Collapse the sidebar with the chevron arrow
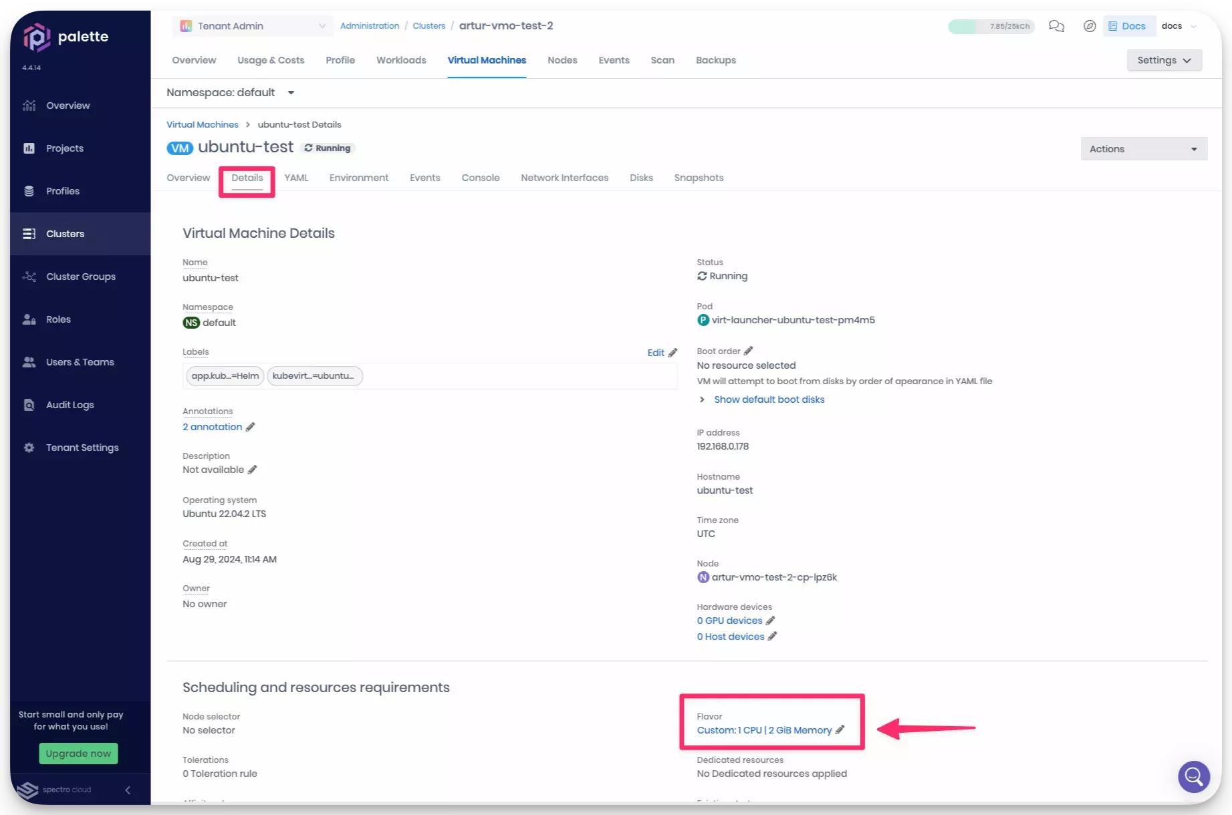 (128, 790)
